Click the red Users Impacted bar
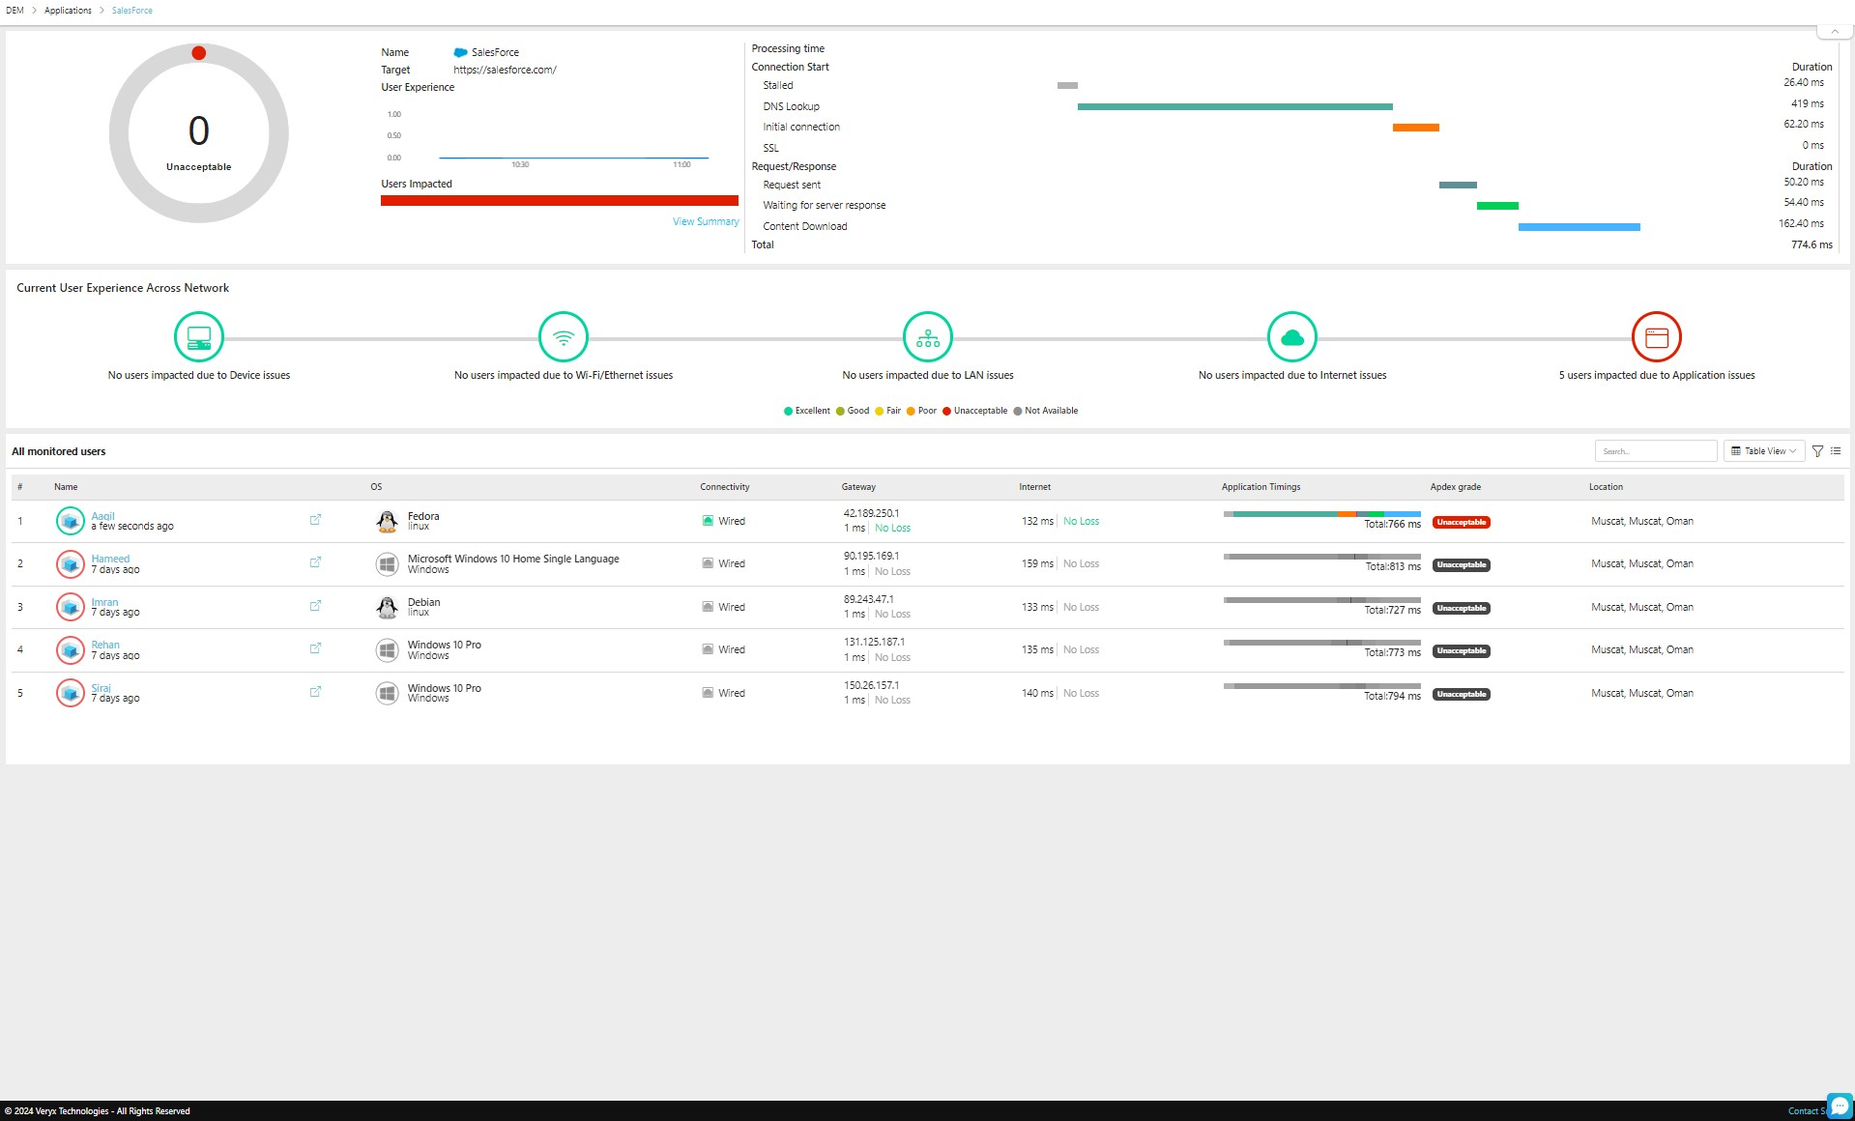This screenshot has width=1855, height=1121. click(x=559, y=201)
